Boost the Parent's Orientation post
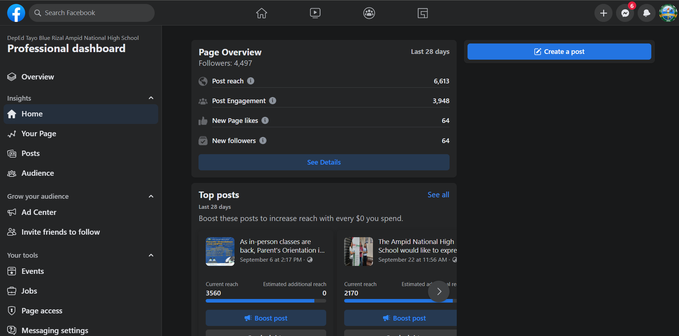Image resolution: width=679 pixels, height=336 pixels. [266, 318]
